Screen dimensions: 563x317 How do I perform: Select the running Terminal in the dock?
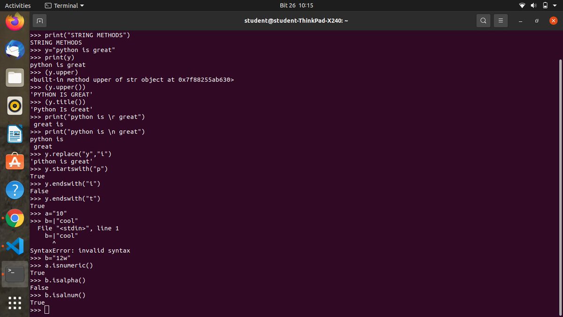pyautogui.click(x=15, y=274)
